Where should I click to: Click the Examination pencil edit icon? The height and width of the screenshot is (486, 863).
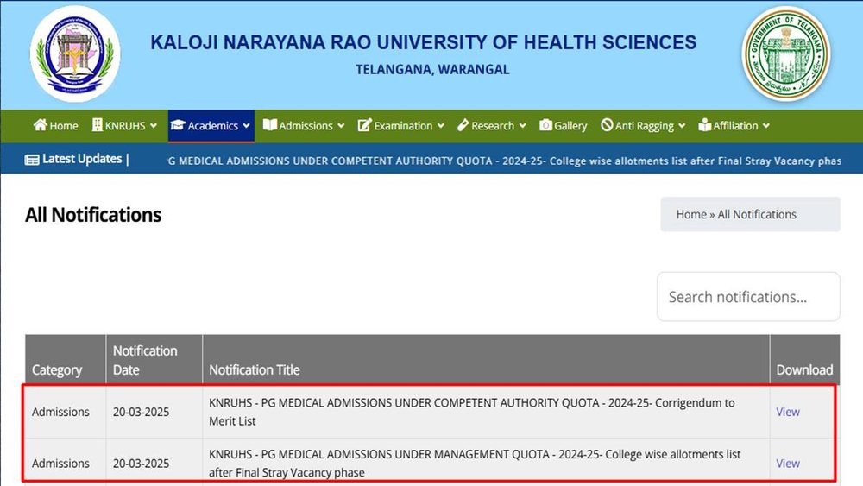tap(364, 125)
